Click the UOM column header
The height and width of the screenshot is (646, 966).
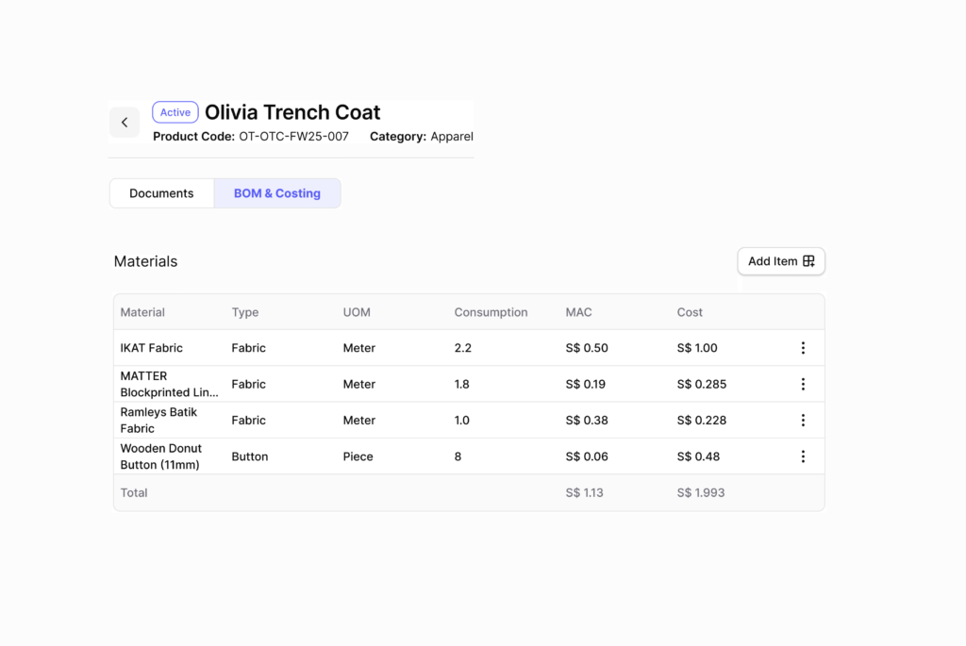pyautogui.click(x=357, y=312)
